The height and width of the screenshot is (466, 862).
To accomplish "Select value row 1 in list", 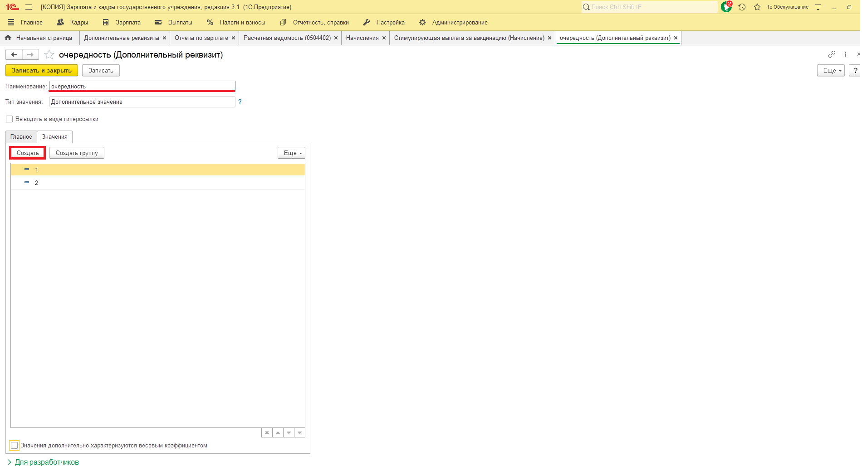I will 158,170.
